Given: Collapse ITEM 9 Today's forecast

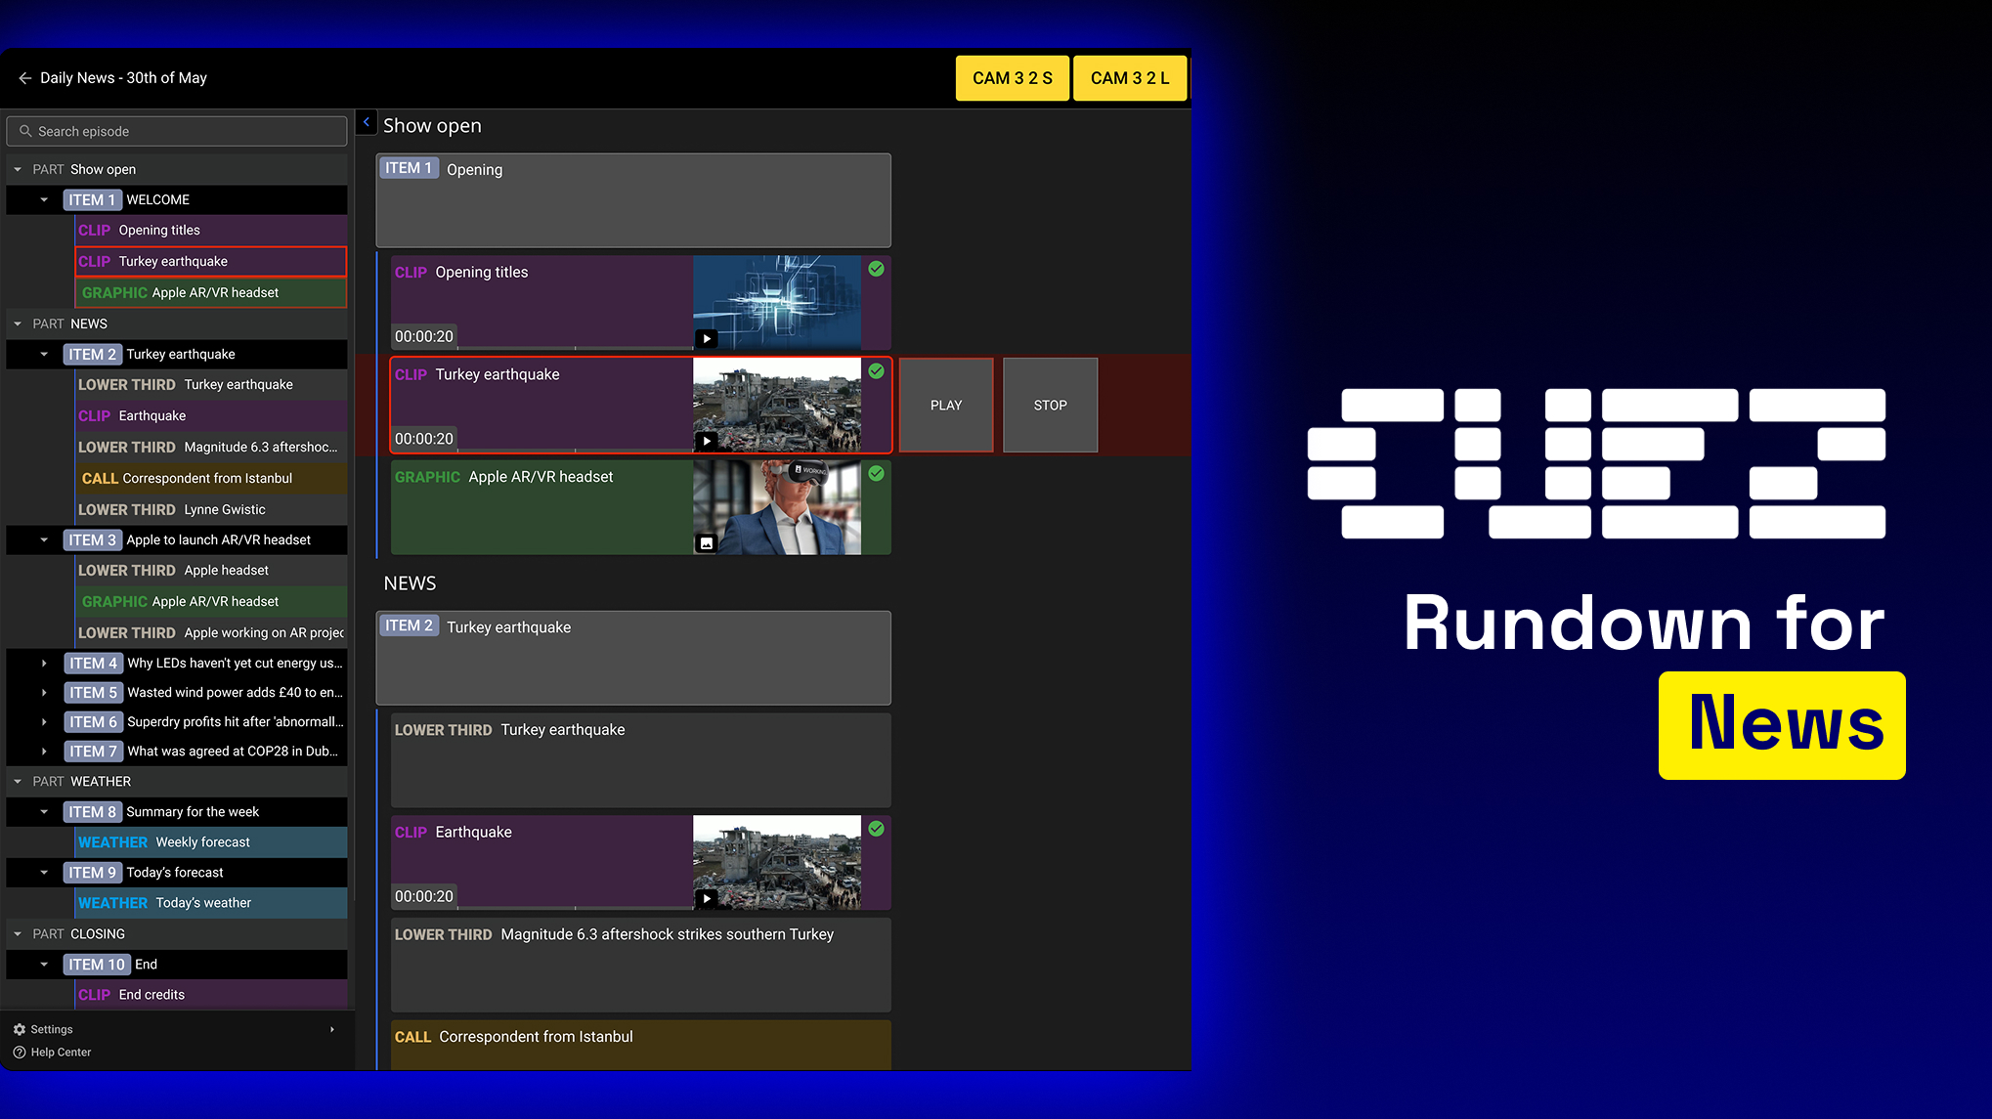Looking at the screenshot, I should [44, 872].
